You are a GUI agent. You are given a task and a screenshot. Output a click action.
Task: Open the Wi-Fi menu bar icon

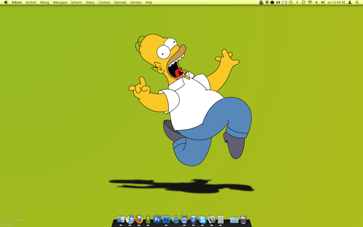310,2
